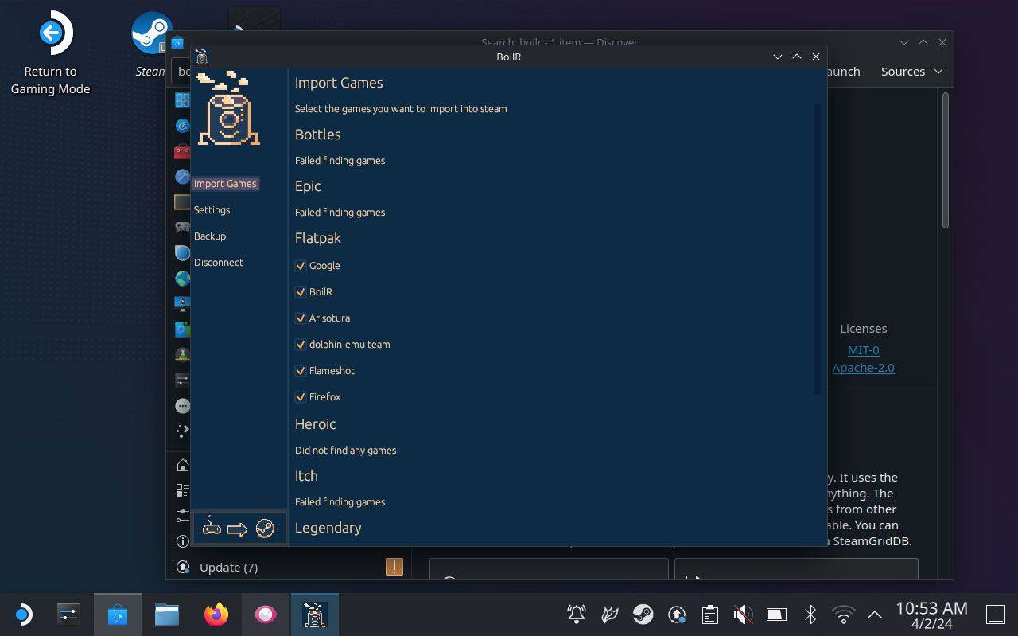Toggle the Firefox import checkbox
Image resolution: width=1018 pixels, height=636 pixels.
(301, 397)
